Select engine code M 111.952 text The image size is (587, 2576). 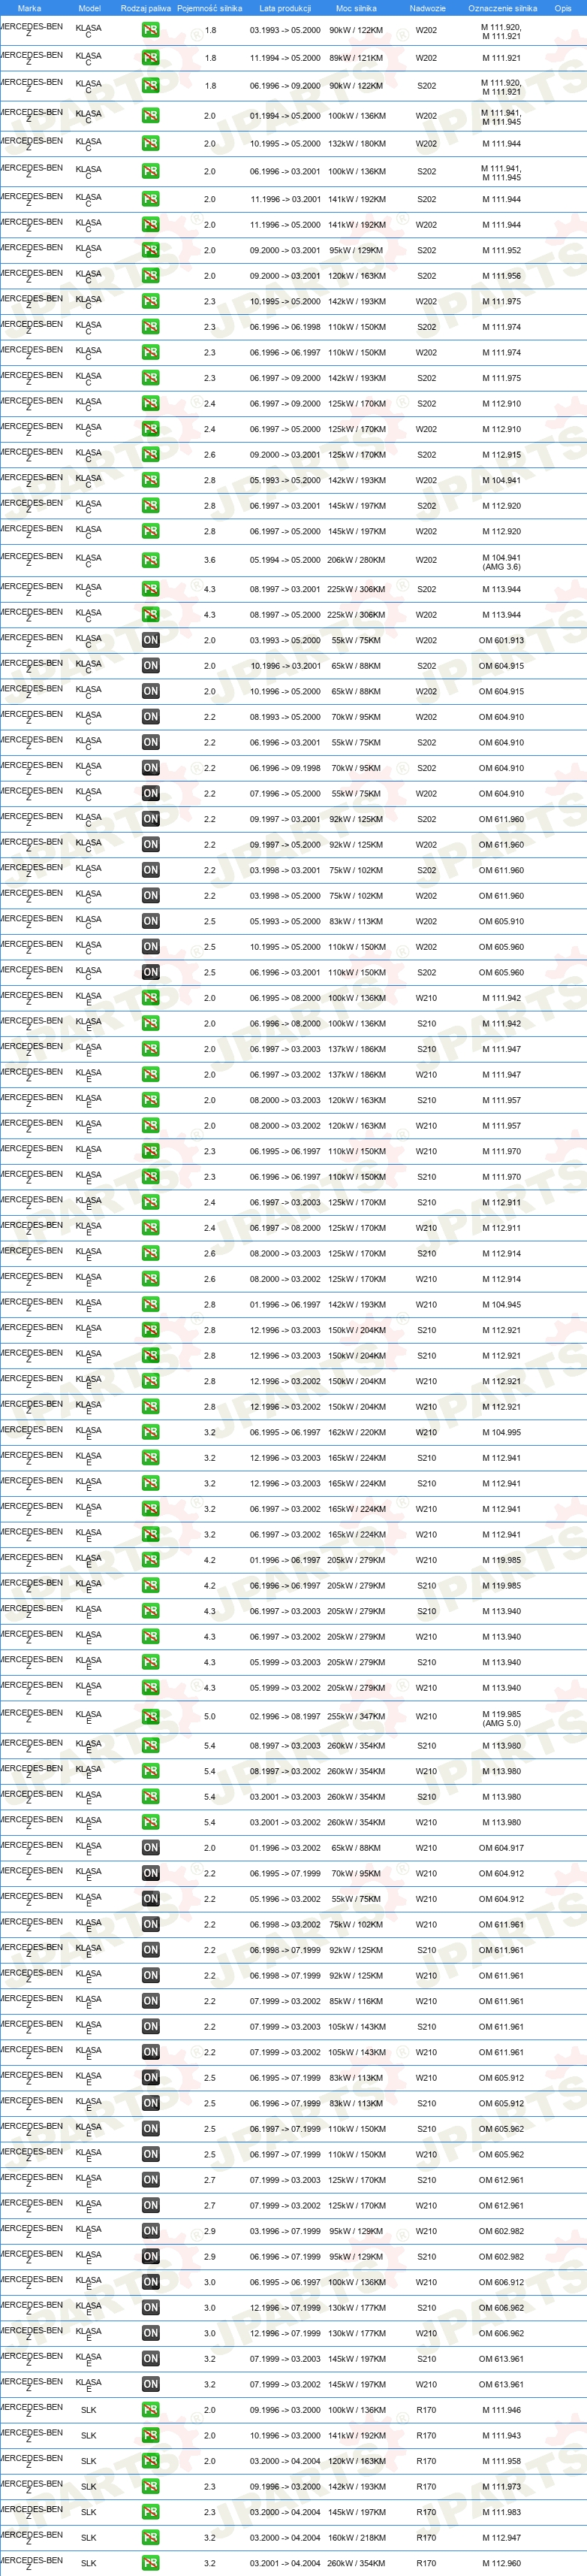coord(501,250)
